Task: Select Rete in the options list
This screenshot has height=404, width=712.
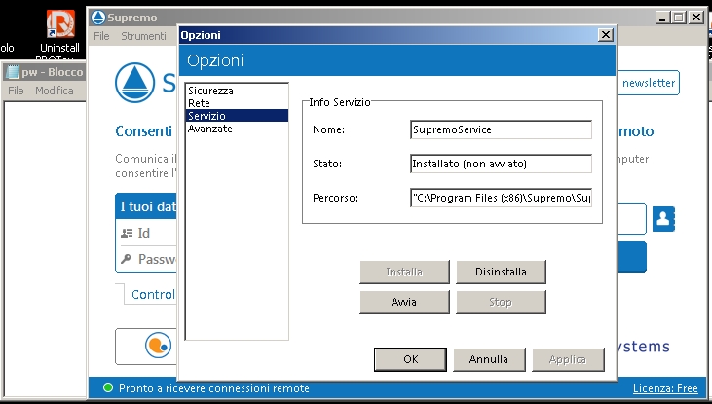Action: (x=237, y=103)
